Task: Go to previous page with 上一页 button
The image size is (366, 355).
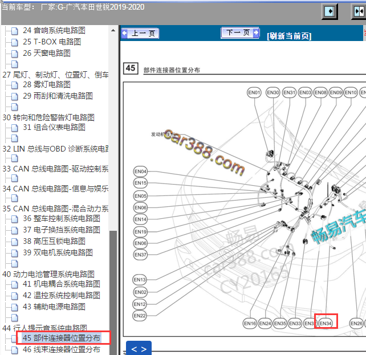Action: (x=140, y=33)
